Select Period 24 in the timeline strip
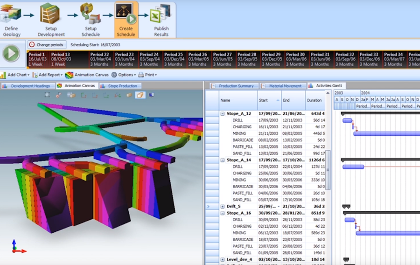Viewport: 420px width, 265px height. tap(149, 59)
